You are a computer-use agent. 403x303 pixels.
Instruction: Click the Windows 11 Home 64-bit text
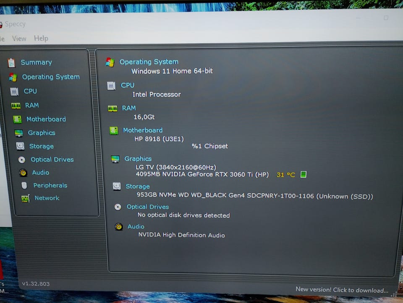click(172, 71)
